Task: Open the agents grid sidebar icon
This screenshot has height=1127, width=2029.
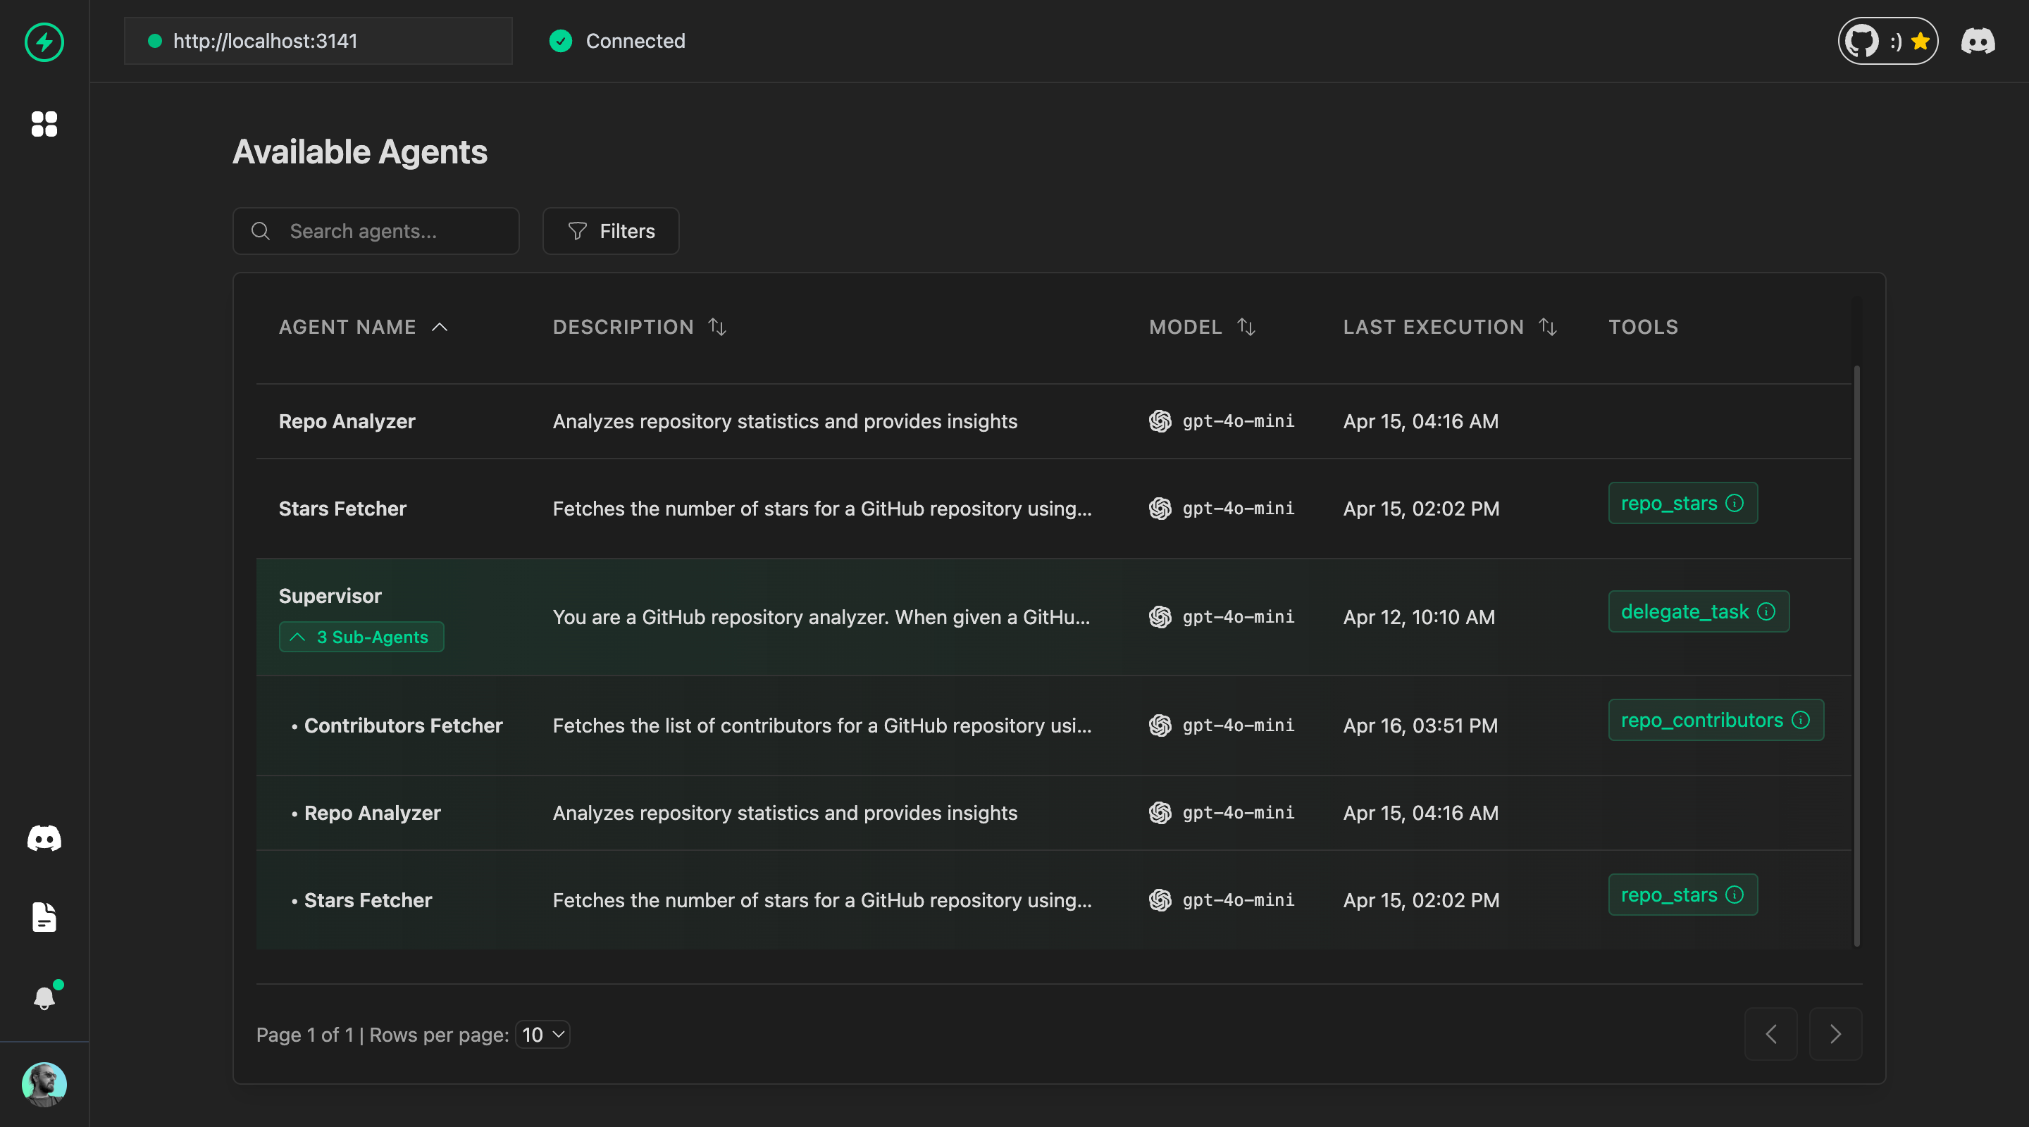Action: [x=44, y=124]
